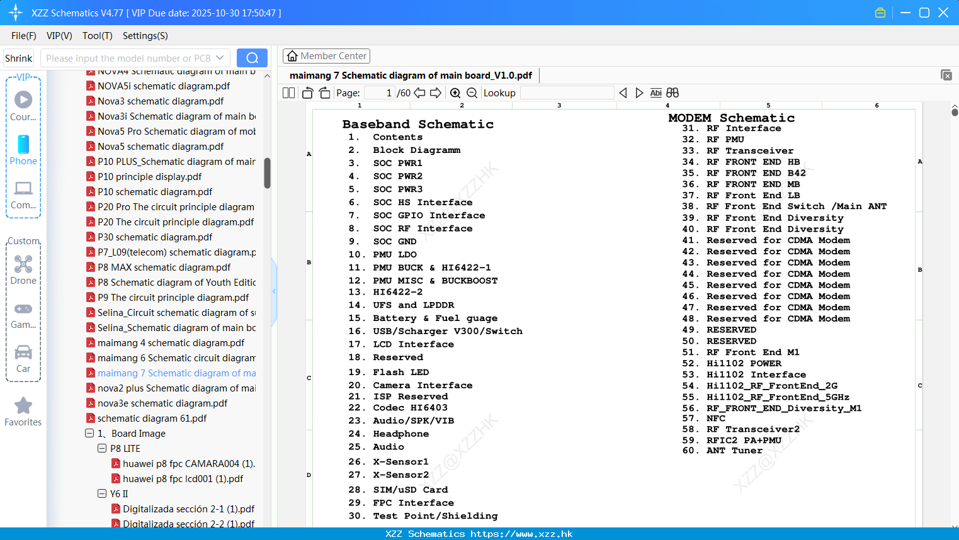The image size is (959, 540).
Task: Open schematic diagram 61.pdf
Action: click(x=152, y=418)
